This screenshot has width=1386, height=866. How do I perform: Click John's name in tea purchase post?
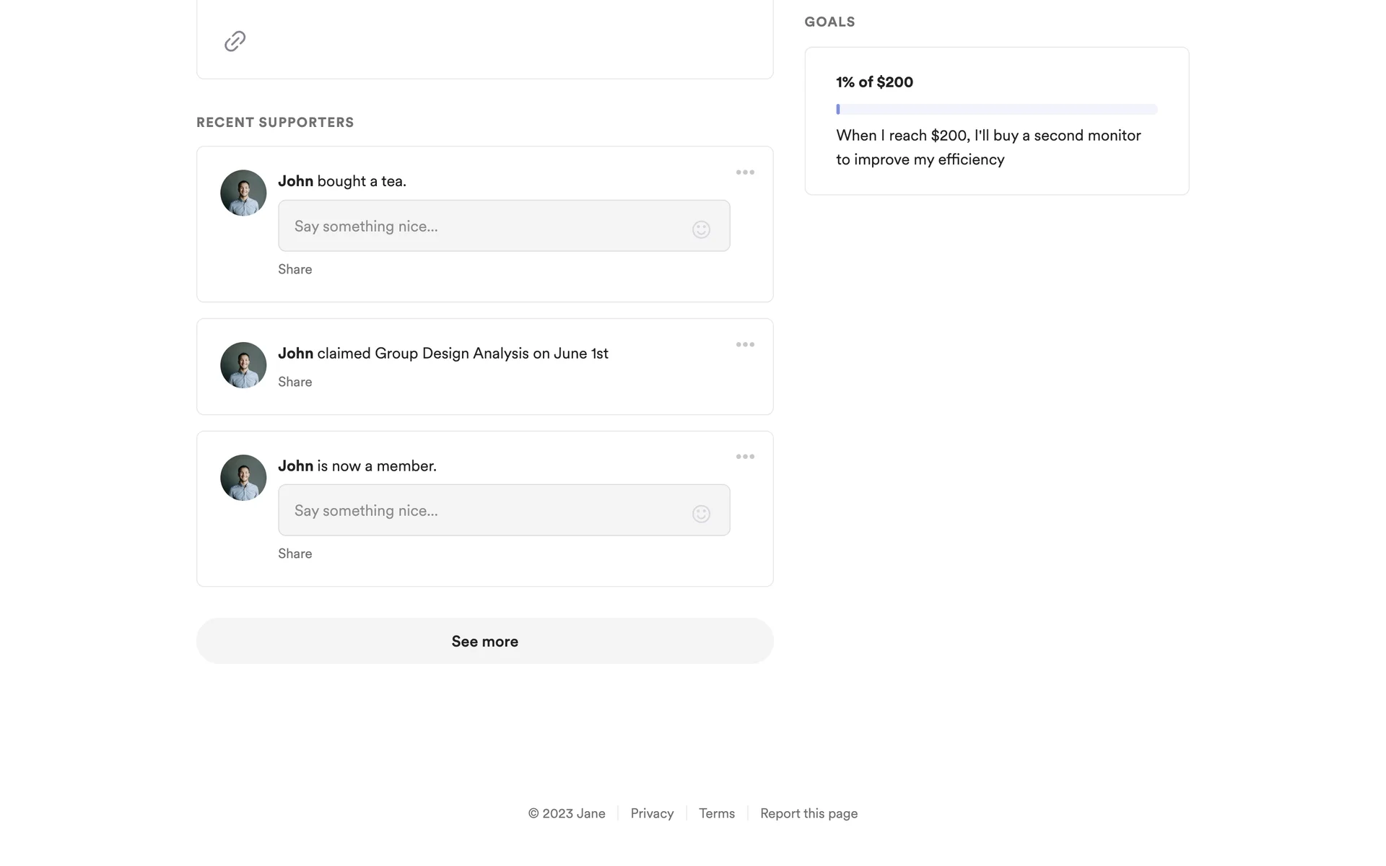(x=295, y=181)
